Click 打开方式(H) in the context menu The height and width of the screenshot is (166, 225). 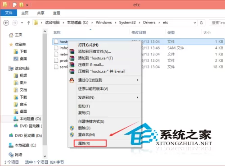tap(88, 45)
